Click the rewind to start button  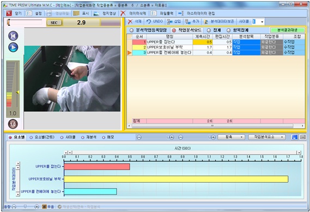pos(13,36)
